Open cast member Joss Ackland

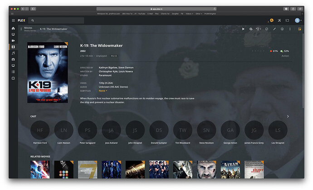click(x=111, y=130)
